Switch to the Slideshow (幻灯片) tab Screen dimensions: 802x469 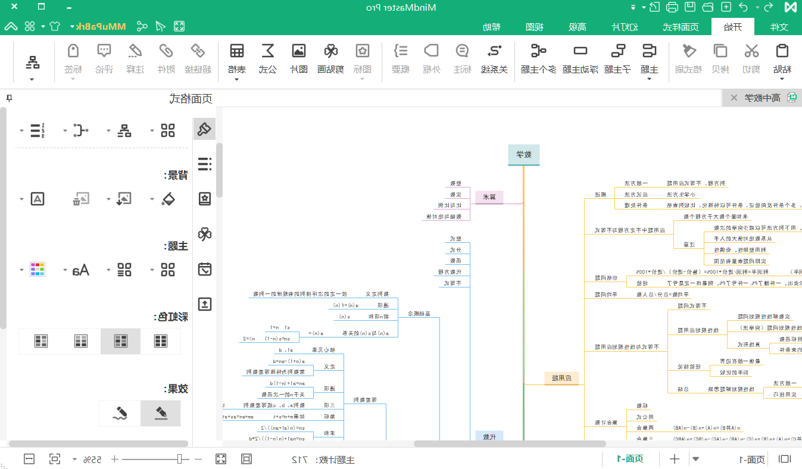pyautogui.click(x=625, y=27)
